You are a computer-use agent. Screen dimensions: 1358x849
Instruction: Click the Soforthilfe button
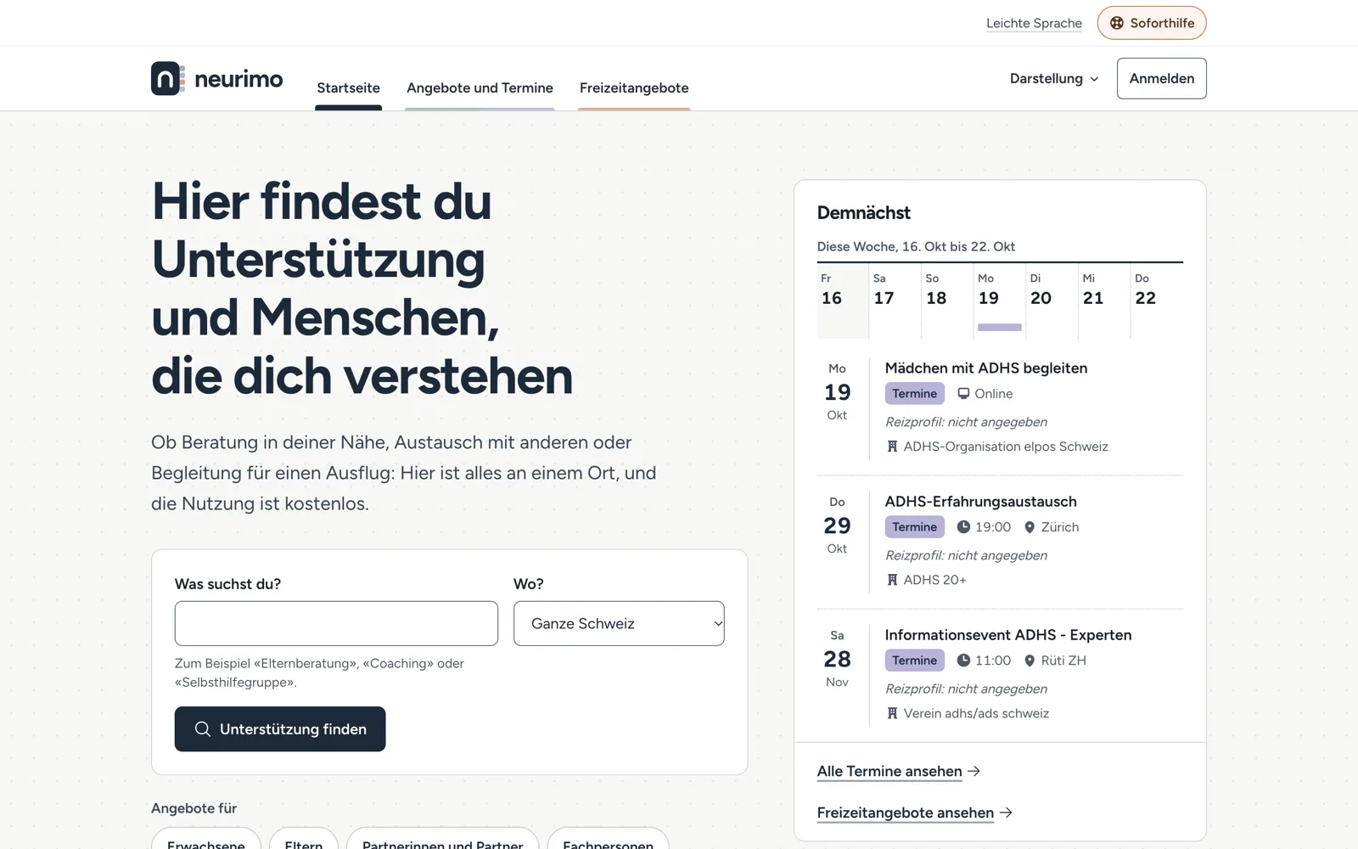coord(1152,23)
